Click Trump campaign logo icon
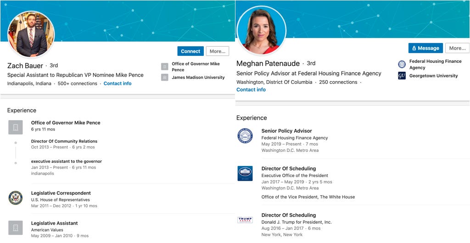Viewport: 470px width, 243px height. point(245,220)
